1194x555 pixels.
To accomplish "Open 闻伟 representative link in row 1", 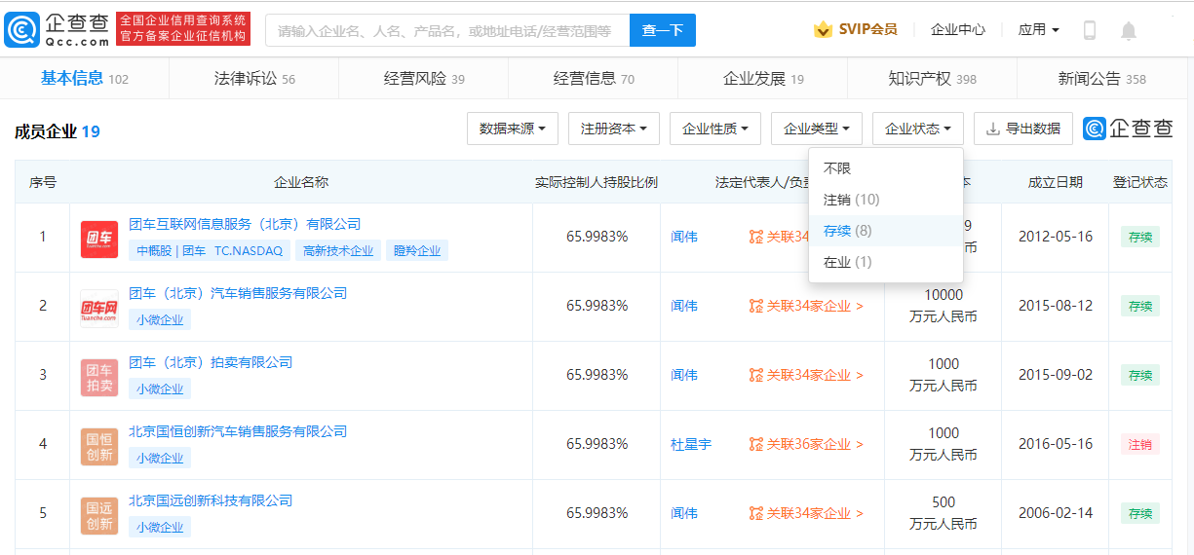I will (x=684, y=237).
